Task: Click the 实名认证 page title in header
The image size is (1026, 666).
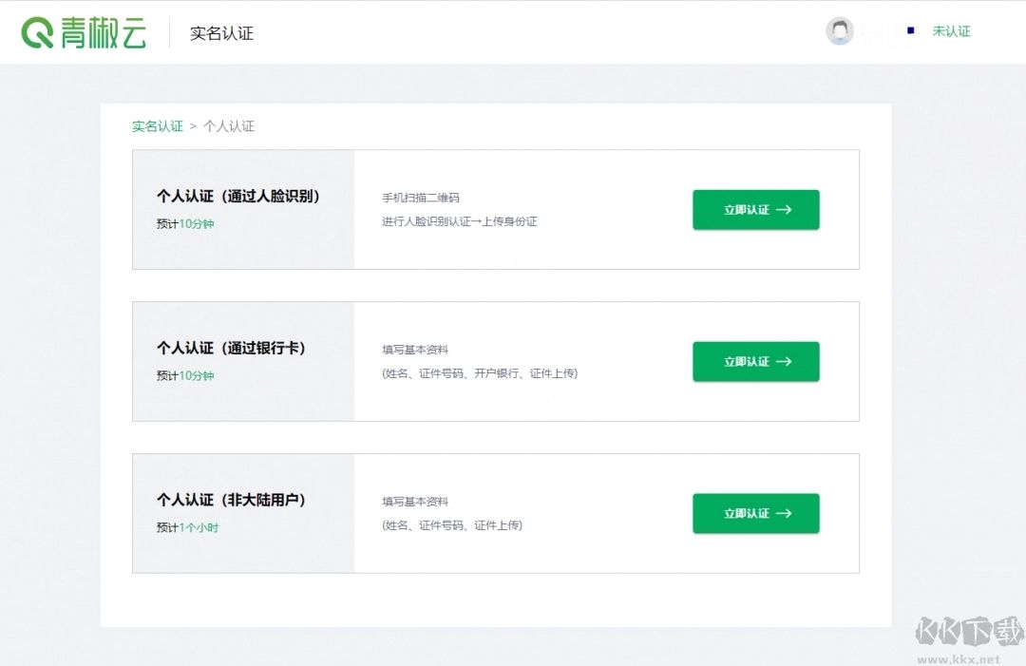Action: (221, 33)
